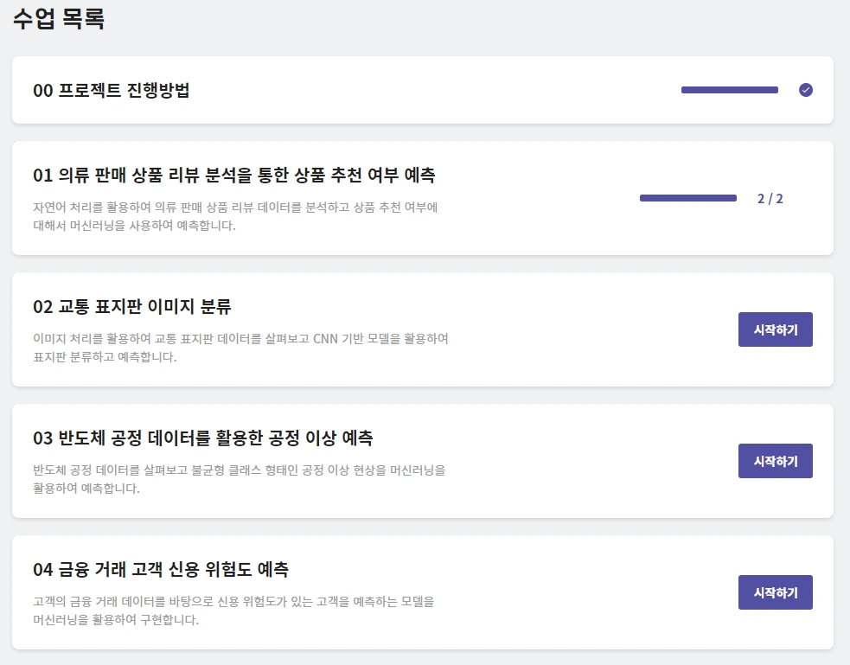Select the '01 의류 판매 상품 리뷰 분석' title
850x665 pixels.
click(x=233, y=176)
